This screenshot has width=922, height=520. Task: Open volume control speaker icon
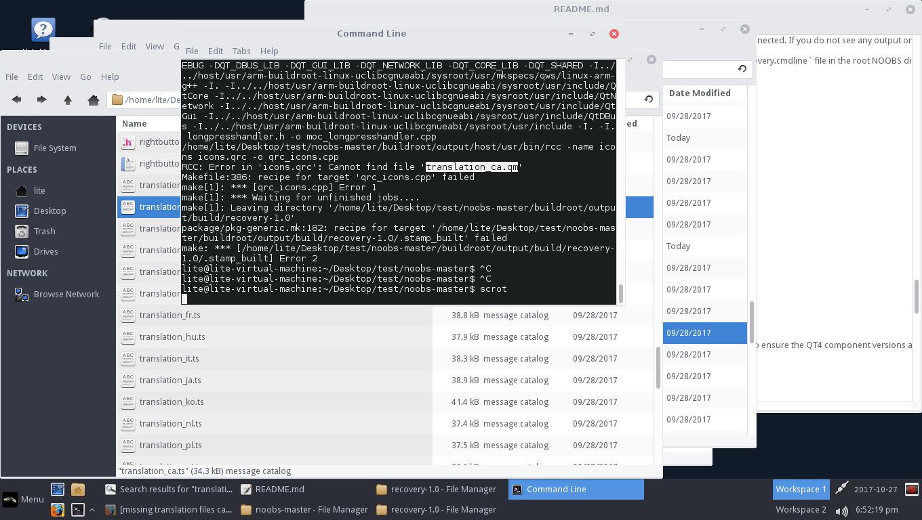841,511
